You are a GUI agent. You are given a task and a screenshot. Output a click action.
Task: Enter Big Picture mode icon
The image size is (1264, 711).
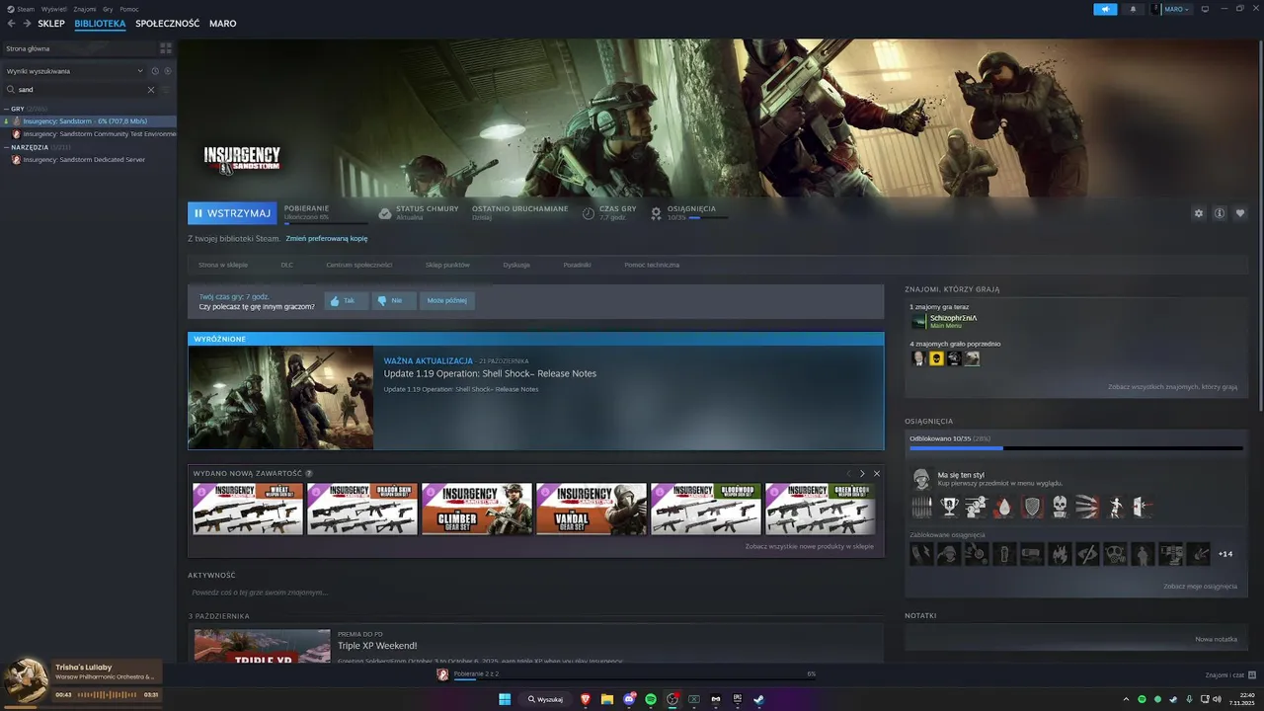[1205, 9]
